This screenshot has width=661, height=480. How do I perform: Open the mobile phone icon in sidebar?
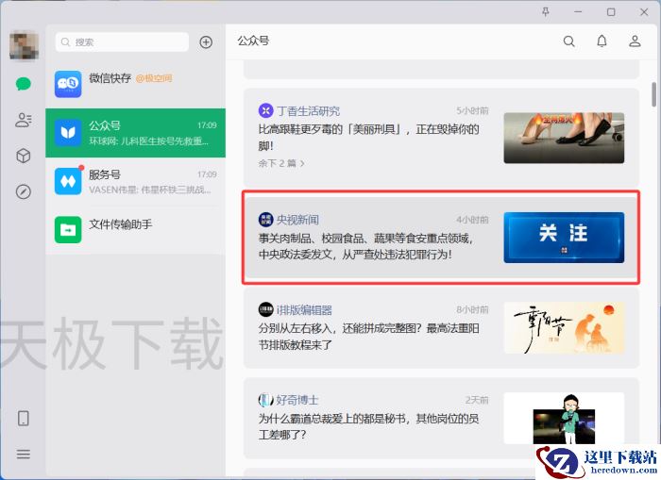tap(24, 418)
